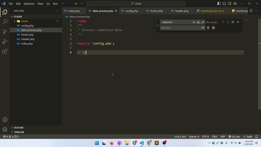The width and height of the screenshot is (261, 147).
Task: Open the Windows Start menu
Action: pos(97,143)
